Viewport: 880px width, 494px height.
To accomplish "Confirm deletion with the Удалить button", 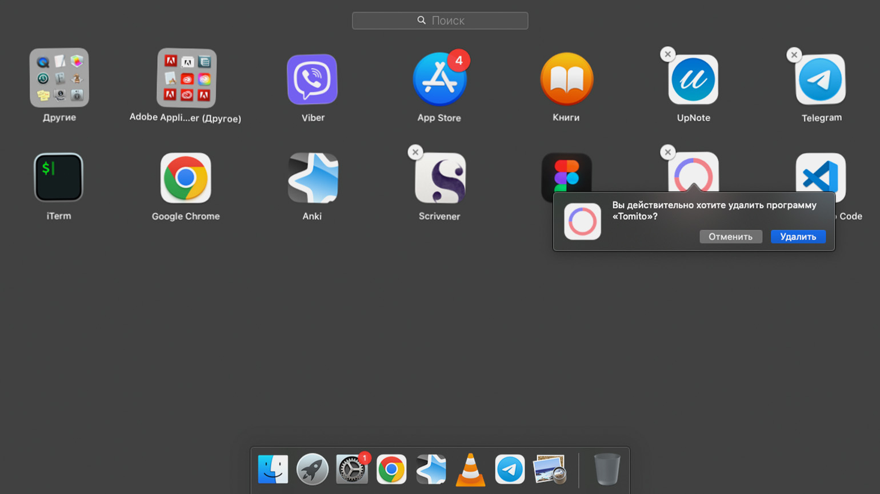I will [x=798, y=237].
